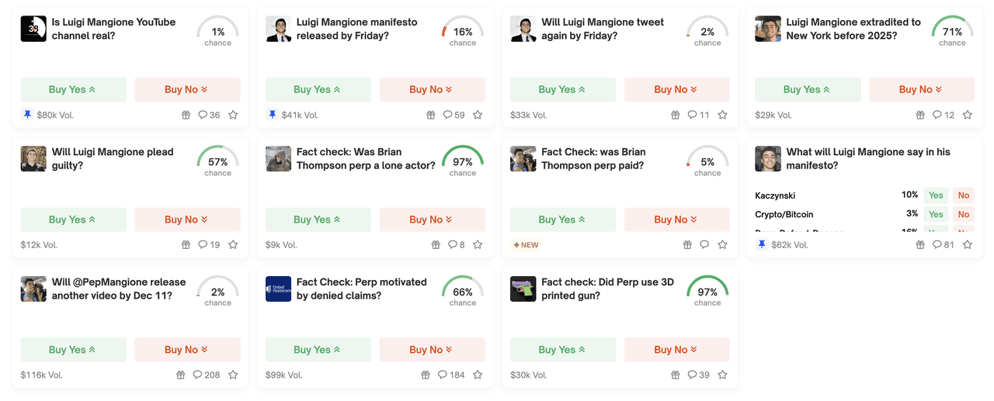Select No for Crypto/Bitcoin outcome
The height and width of the screenshot is (401, 994).
pos(963,214)
